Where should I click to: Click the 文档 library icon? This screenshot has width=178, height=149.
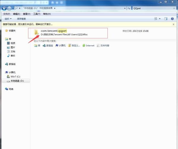pos(8,51)
